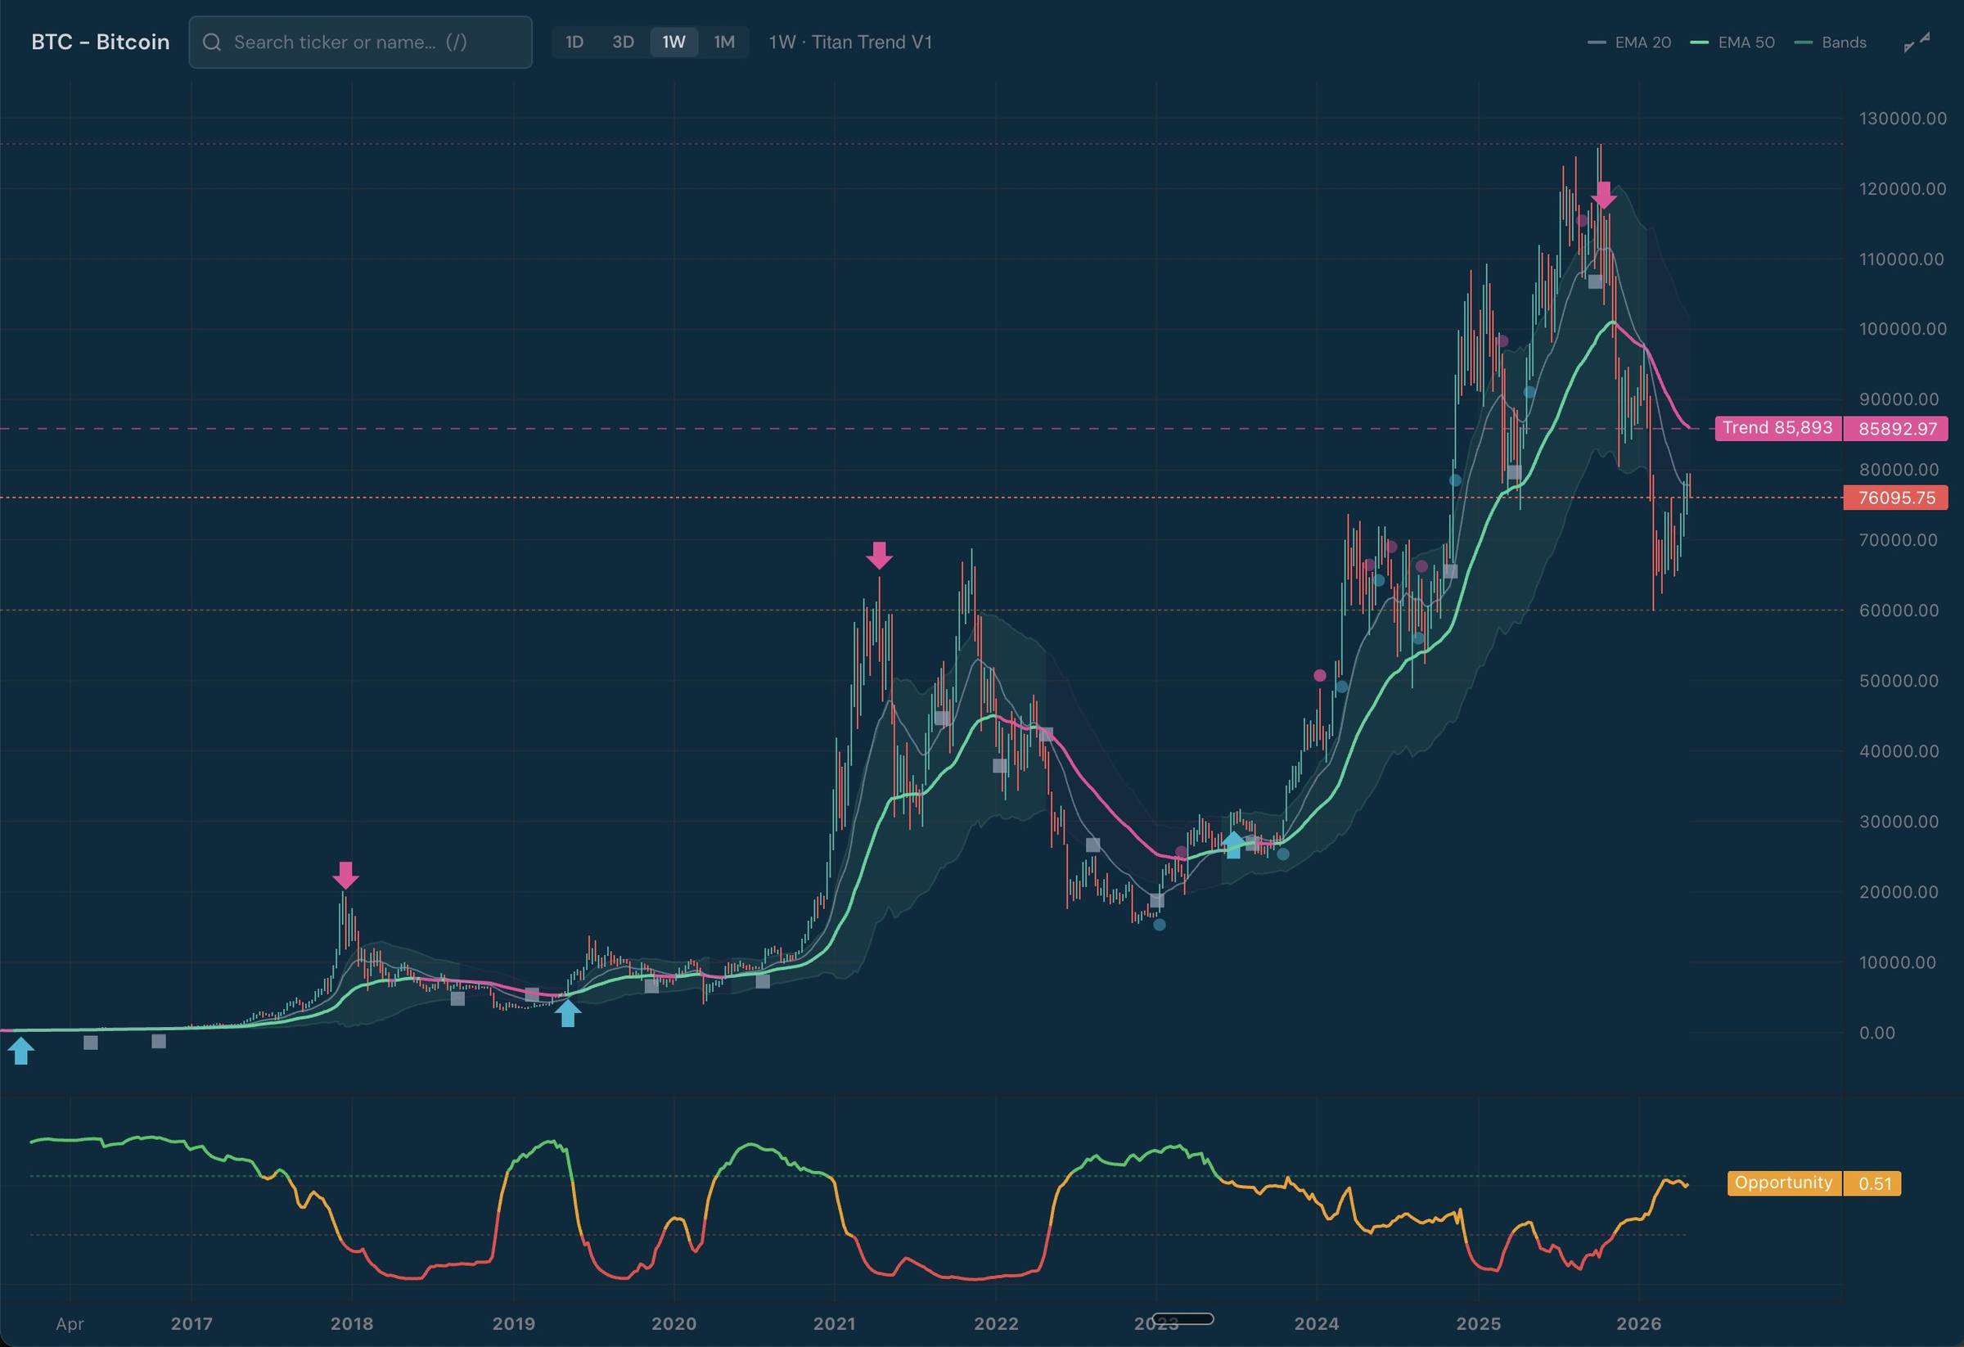This screenshot has height=1347, width=1964.
Task: Click the Trend 85,893 price label
Action: (x=1777, y=429)
